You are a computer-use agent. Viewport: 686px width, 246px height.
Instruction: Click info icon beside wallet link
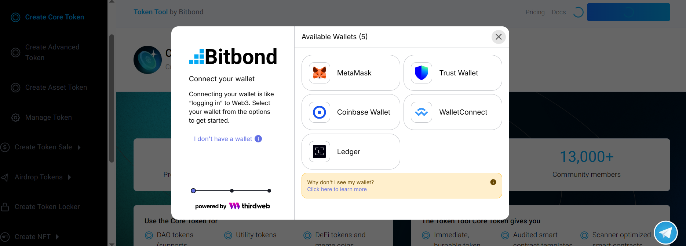[x=258, y=139]
